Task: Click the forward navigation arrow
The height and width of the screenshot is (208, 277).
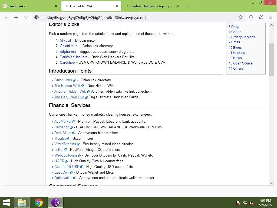Action: pyautogui.click(x=16, y=18)
